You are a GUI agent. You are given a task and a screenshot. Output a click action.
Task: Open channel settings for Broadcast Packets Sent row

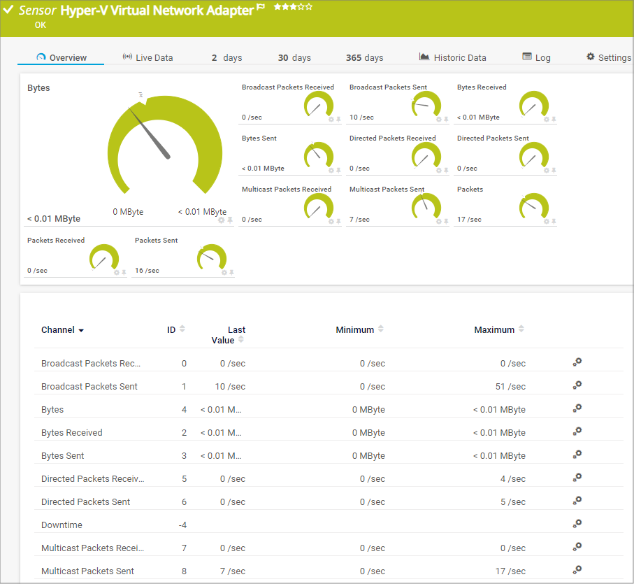pyautogui.click(x=577, y=385)
